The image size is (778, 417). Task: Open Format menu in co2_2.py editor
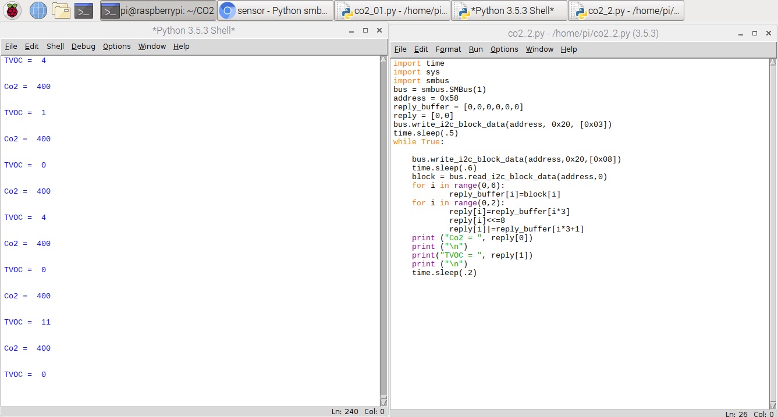pos(448,49)
